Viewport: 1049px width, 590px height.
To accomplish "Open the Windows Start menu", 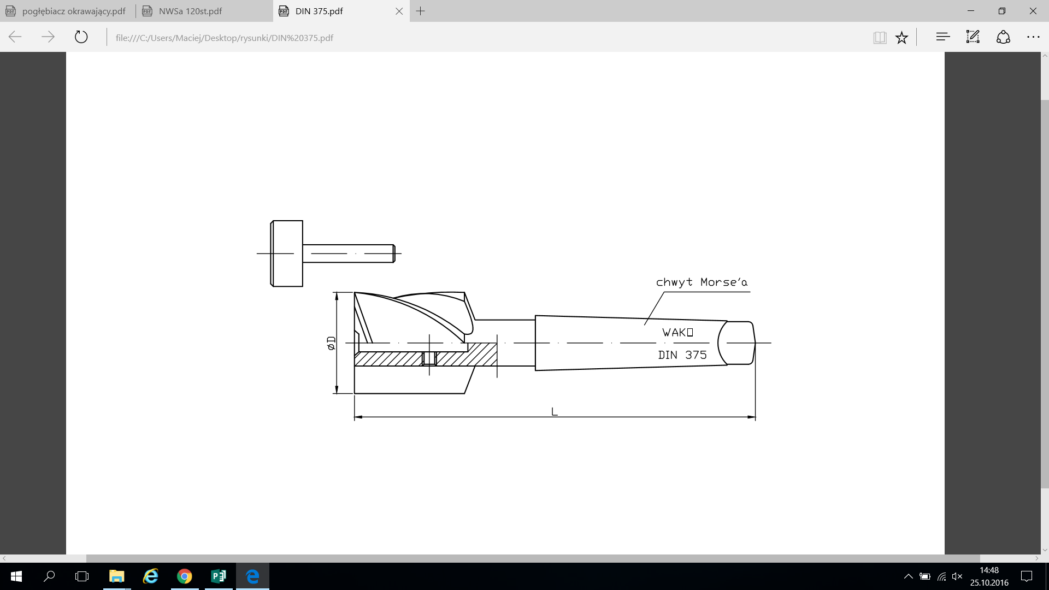I will [x=16, y=576].
